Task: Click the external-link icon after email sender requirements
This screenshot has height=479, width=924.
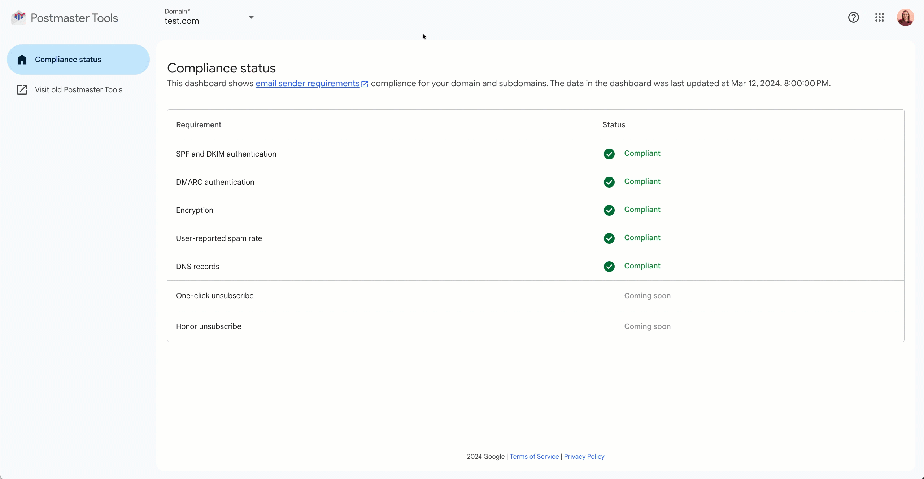Action: tap(365, 84)
